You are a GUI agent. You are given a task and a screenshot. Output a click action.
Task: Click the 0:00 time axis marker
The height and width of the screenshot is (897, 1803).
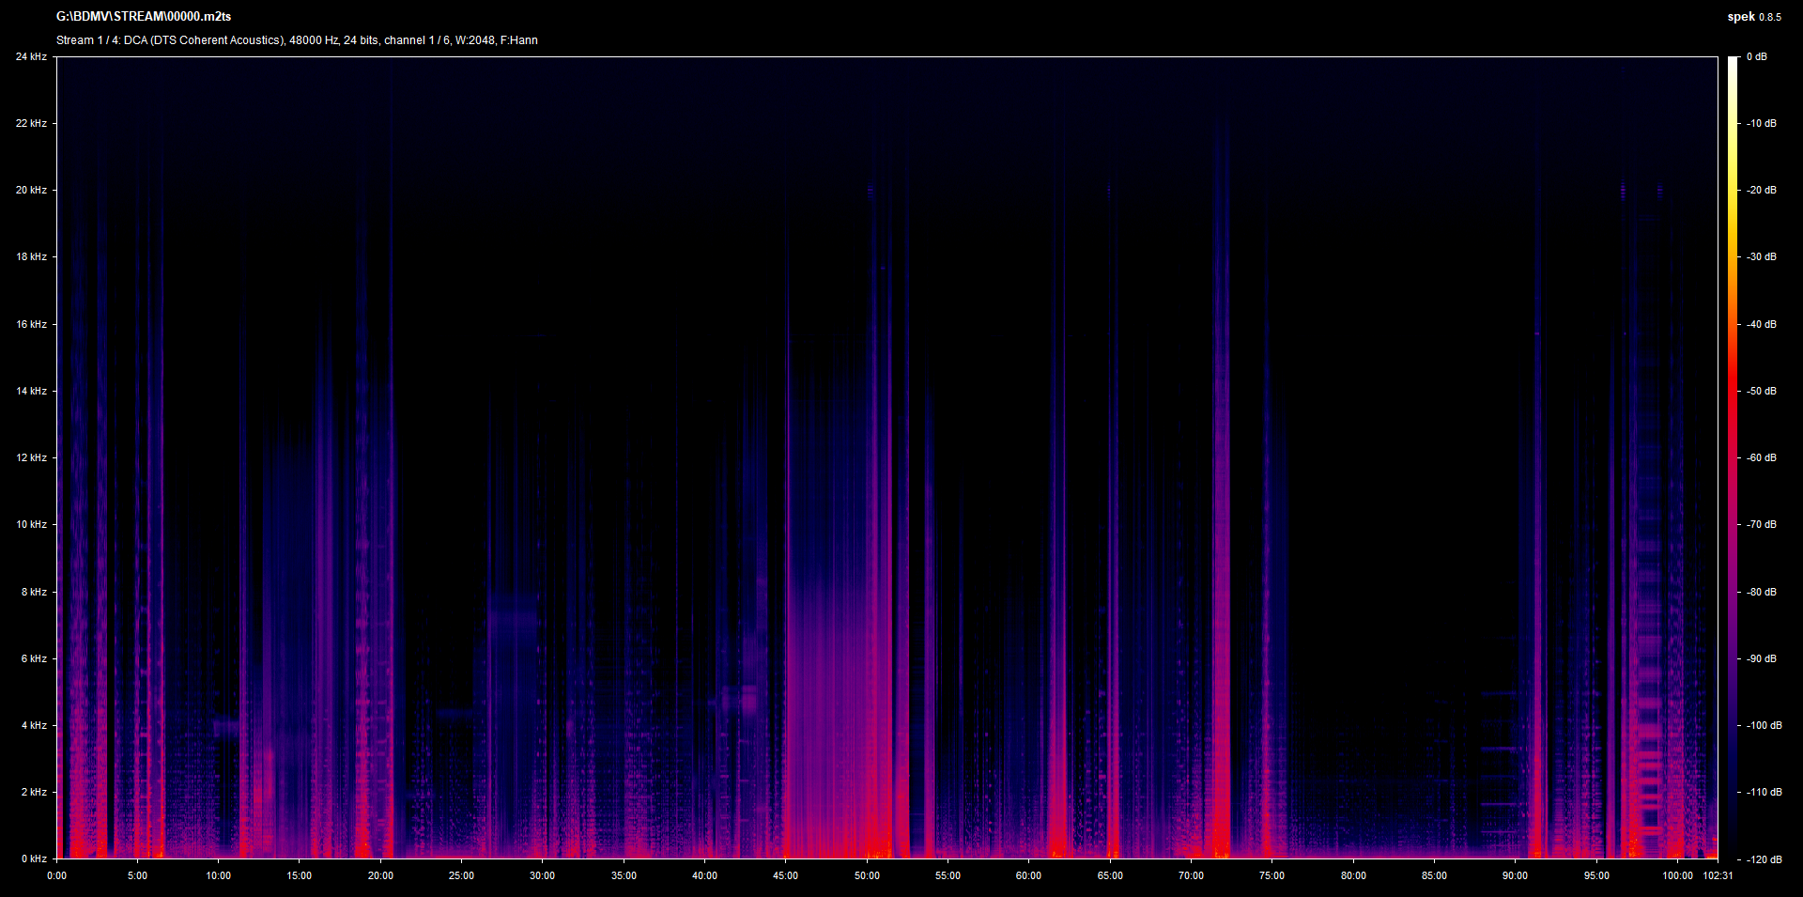pyautogui.click(x=57, y=876)
